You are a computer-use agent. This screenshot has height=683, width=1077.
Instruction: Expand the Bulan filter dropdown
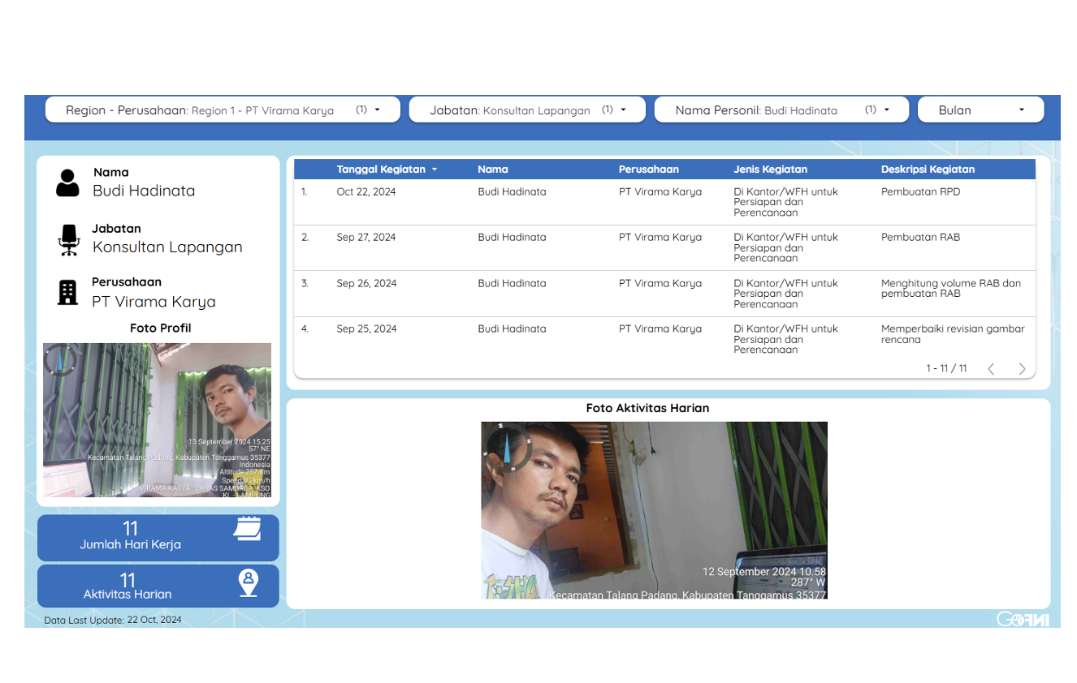click(980, 110)
